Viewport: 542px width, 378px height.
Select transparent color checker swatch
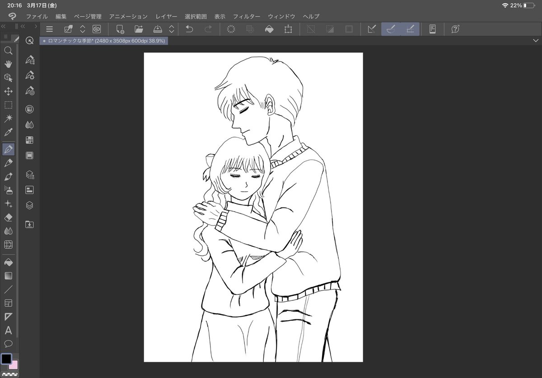point(9,374)
